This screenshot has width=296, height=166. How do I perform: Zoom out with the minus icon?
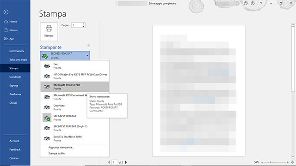(262, 162)
